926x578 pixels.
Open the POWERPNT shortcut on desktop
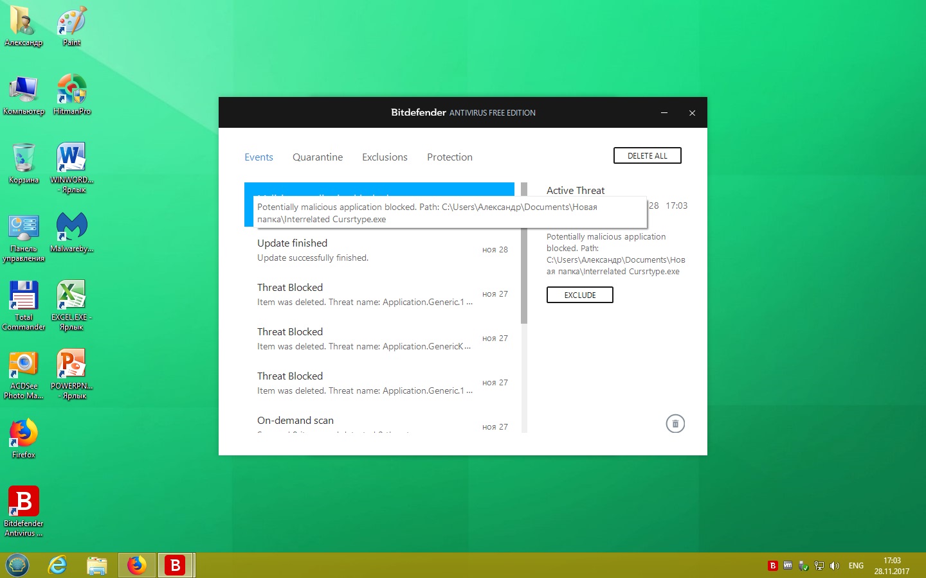[x=71, y=375]
